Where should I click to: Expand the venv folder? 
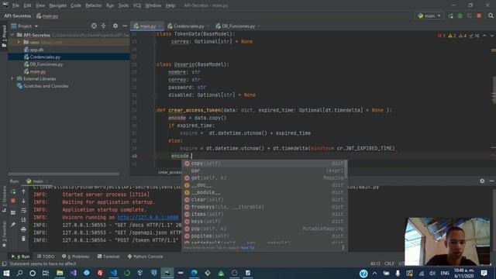[19, 42]
